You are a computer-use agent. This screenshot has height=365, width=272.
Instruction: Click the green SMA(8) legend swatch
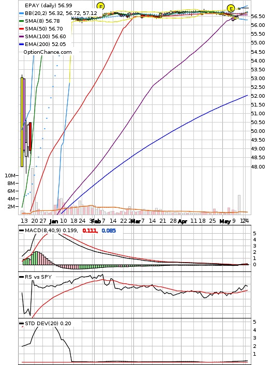tap(21, 21)
